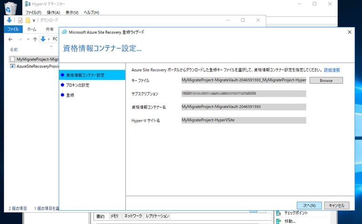Click the 名前 column header in Explorer
This screenshot has width=362, height=224.
[x=14, y=49]
